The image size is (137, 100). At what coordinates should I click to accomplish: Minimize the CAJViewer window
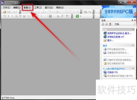coord(121,2)
